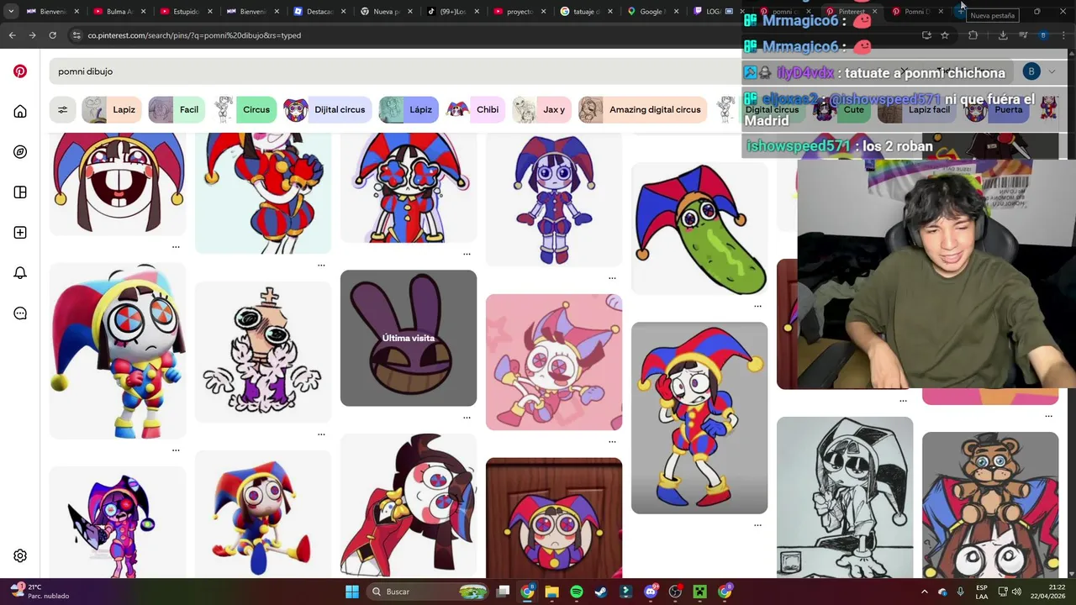Open the chess king drawing pin
Viewport: 1076px width, 605px height.
(x=263, y=352)
